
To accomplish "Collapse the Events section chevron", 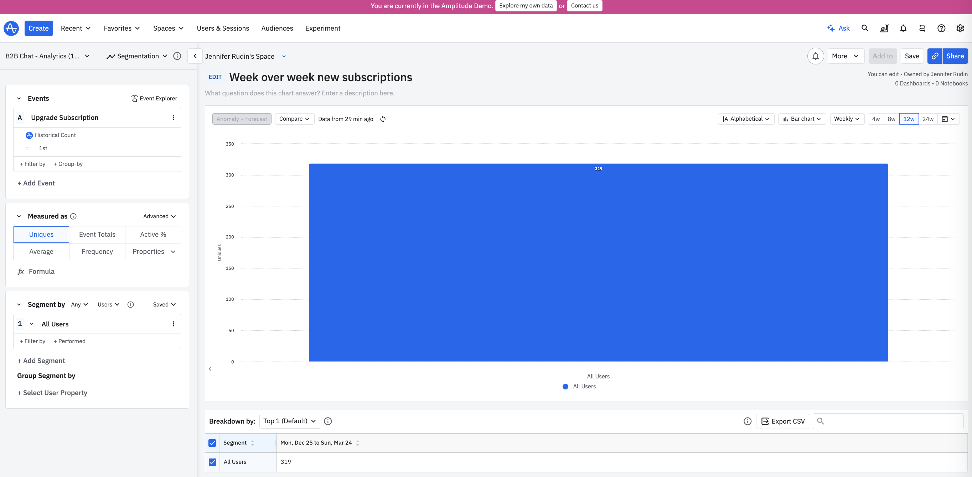I will [19, 98].
